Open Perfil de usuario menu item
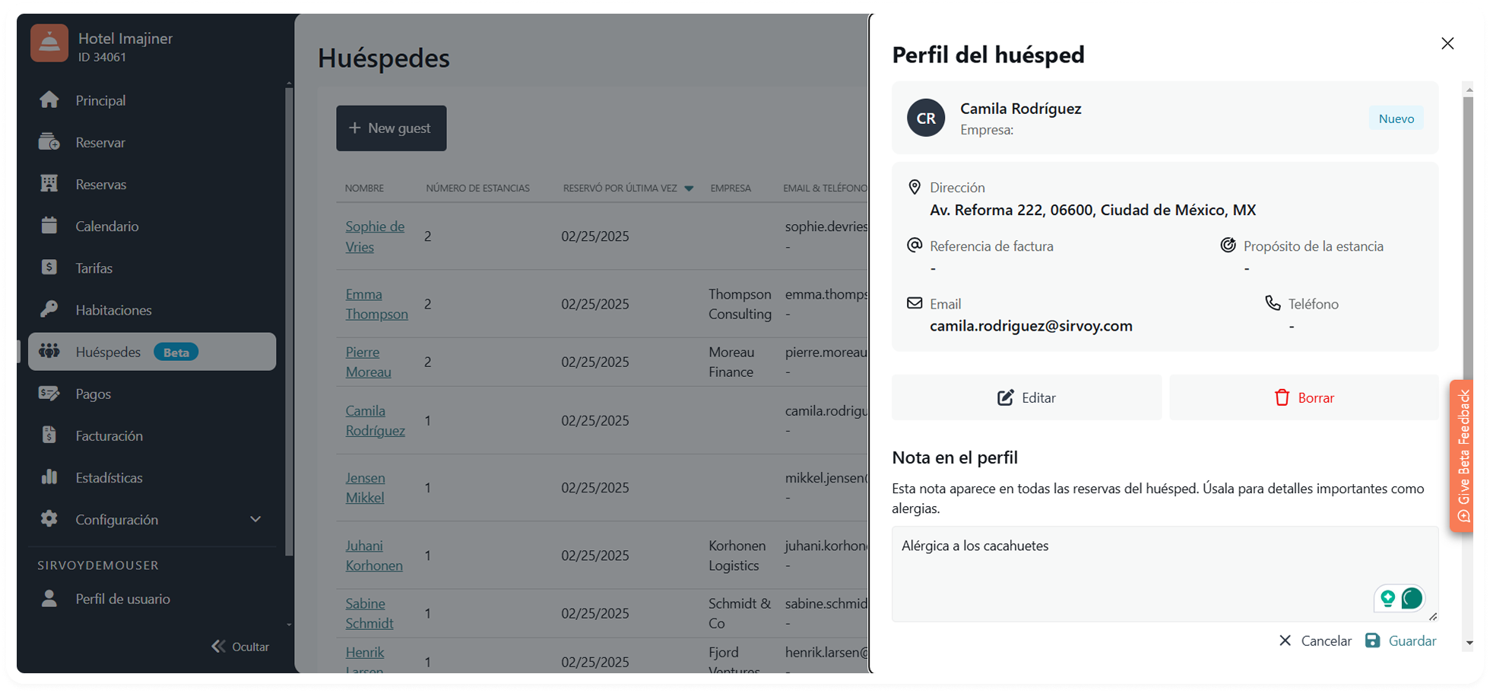The height and width of the screenshot is (693, 1490). tap(122, 599)
